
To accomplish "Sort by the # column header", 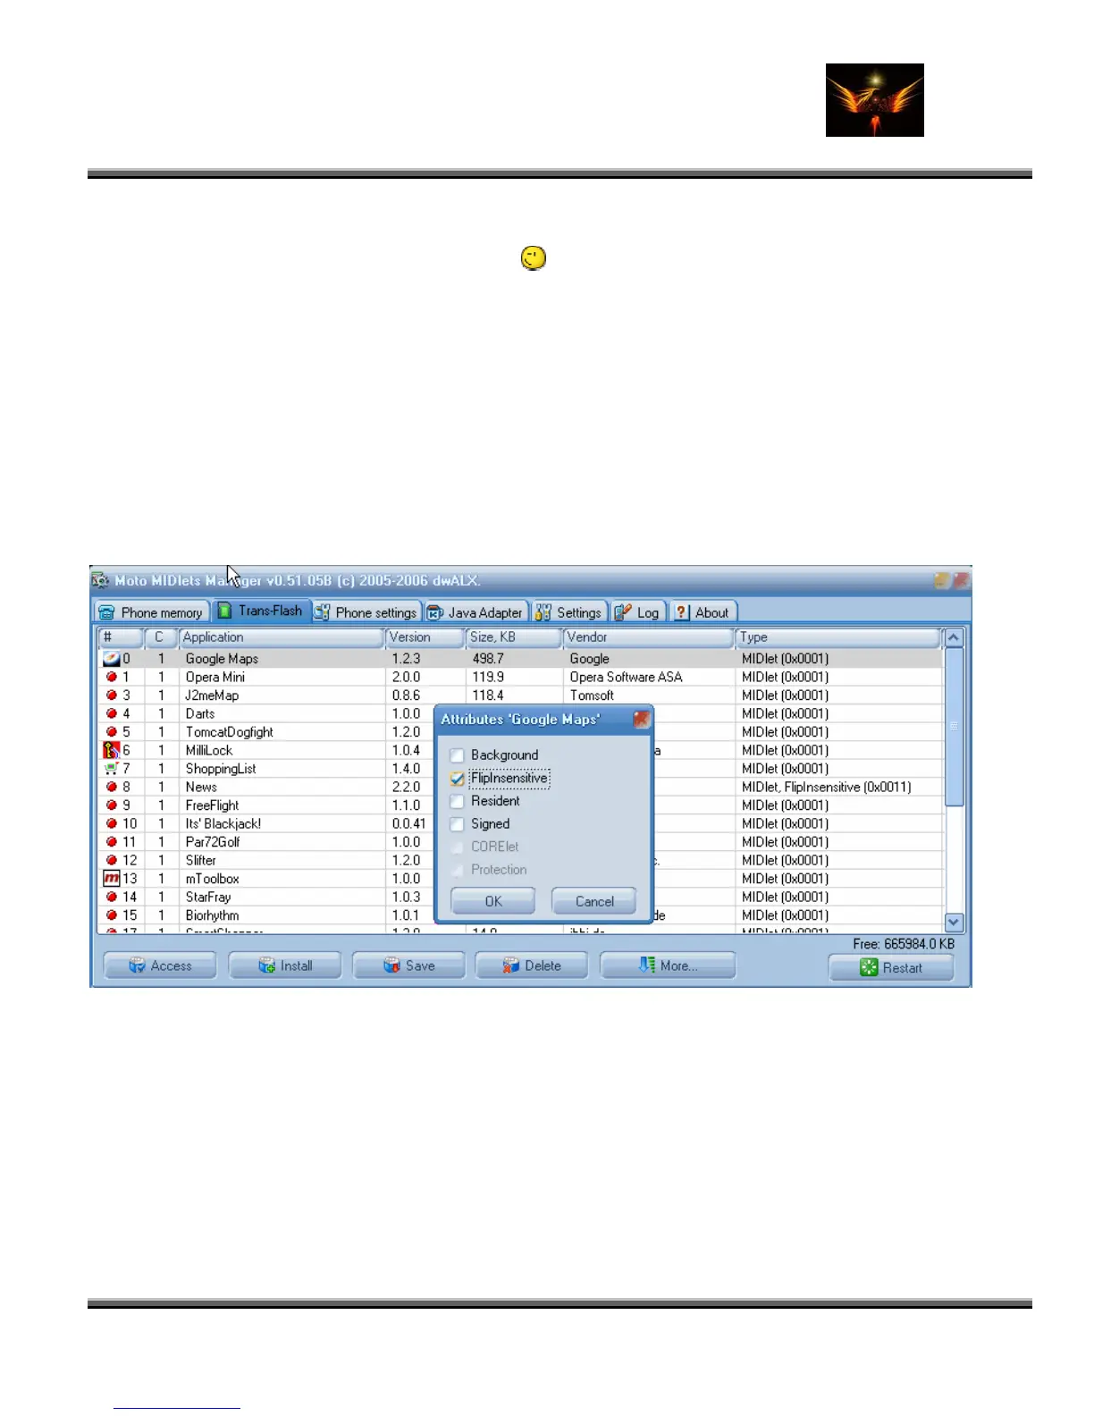I will pyautogui.click(x=121, y=637).
